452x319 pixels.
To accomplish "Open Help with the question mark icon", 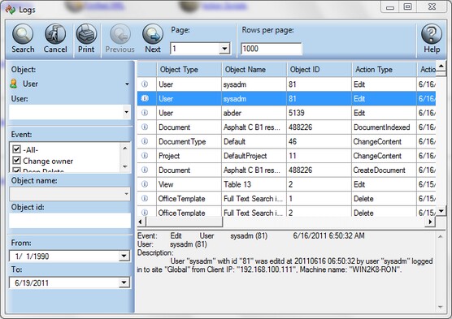I will (x=432, y=34).
